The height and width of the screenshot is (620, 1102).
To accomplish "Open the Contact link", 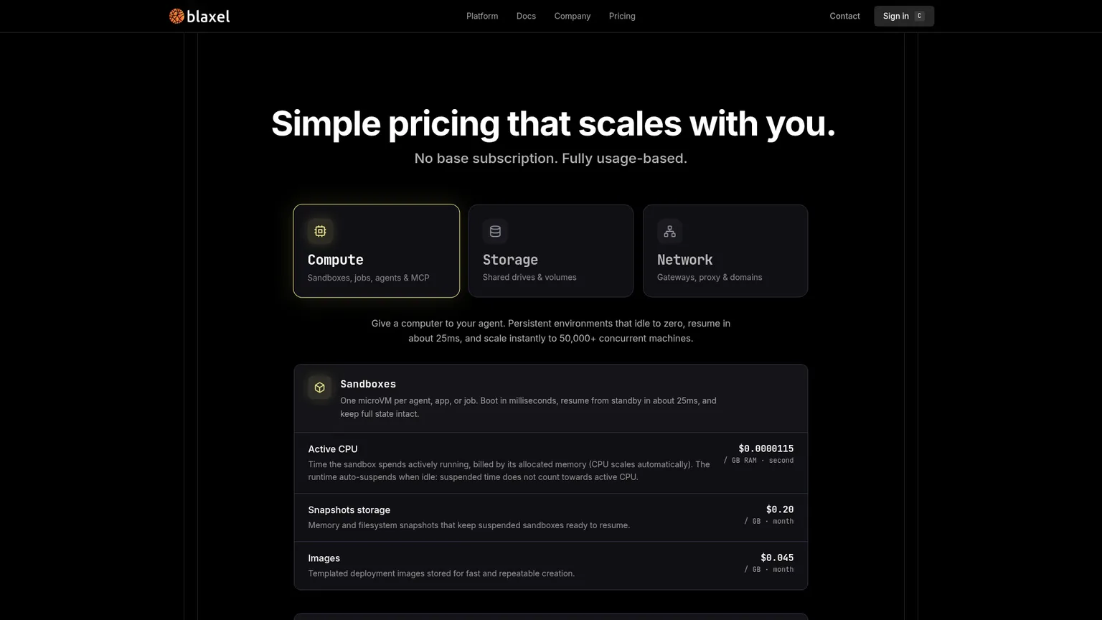I will (844, 16).
